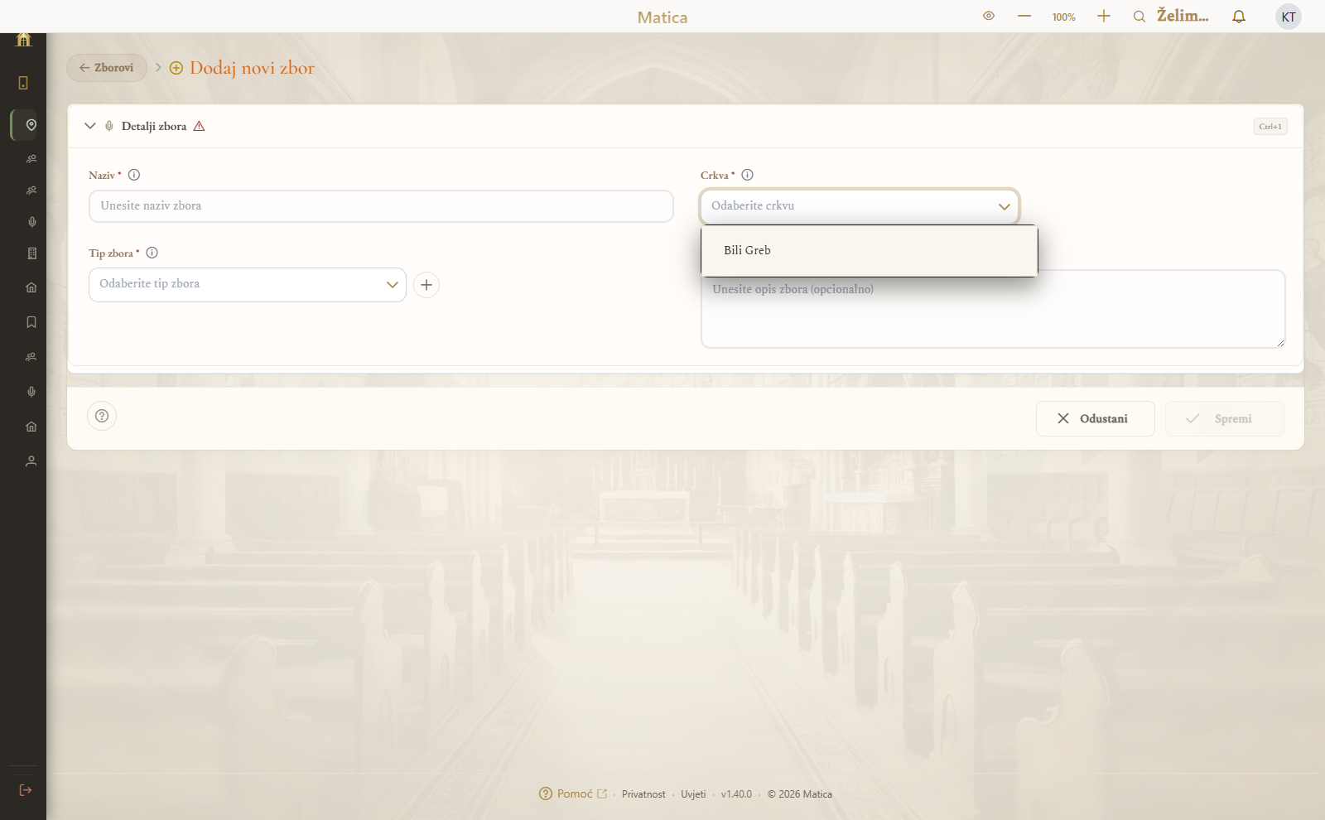
Task: Click the 100% zoom level text
Action: coord(1064,17)
